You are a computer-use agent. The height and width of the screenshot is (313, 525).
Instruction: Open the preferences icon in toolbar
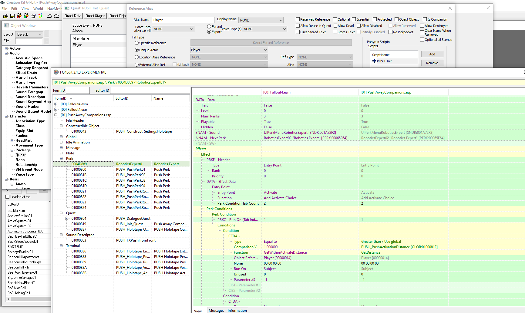coord(33,16)
